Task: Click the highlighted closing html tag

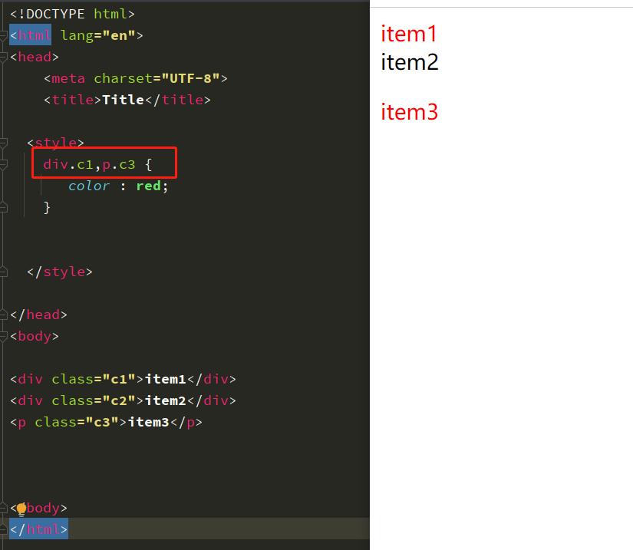Action: pyautogui.click(x=38, y=529)
